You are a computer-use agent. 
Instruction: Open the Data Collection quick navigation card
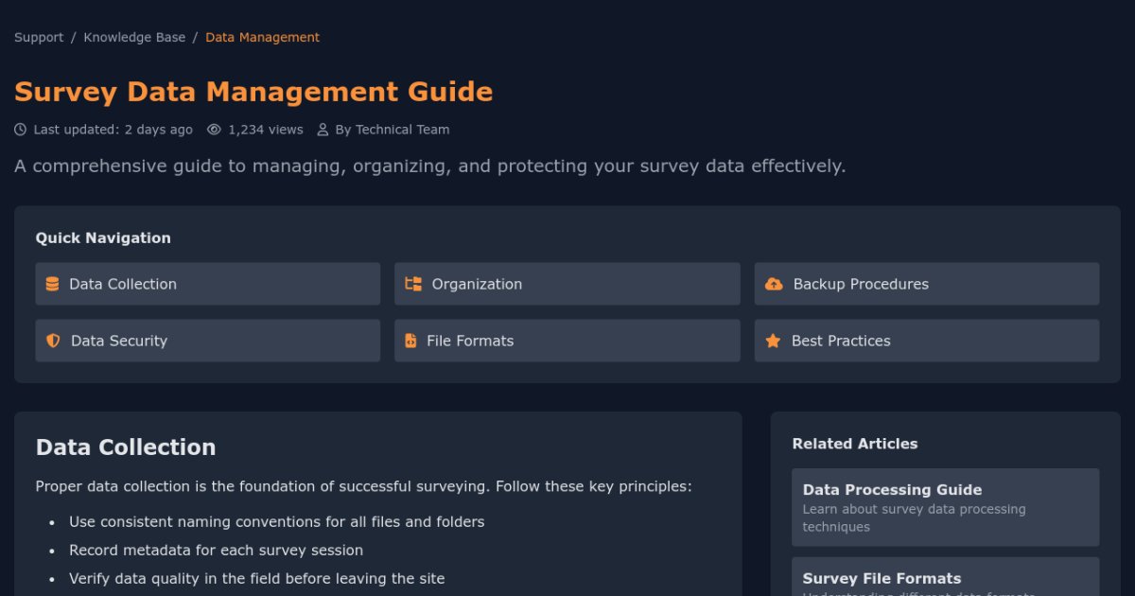207,283
